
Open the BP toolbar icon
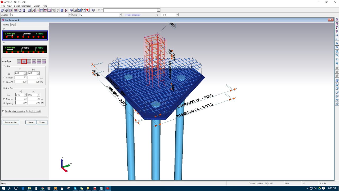click(83, 10)
